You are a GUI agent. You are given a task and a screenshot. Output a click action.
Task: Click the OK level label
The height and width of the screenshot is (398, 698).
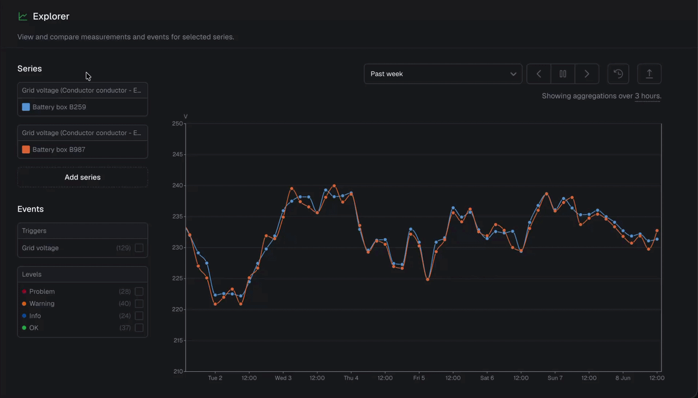pos(34,328)
